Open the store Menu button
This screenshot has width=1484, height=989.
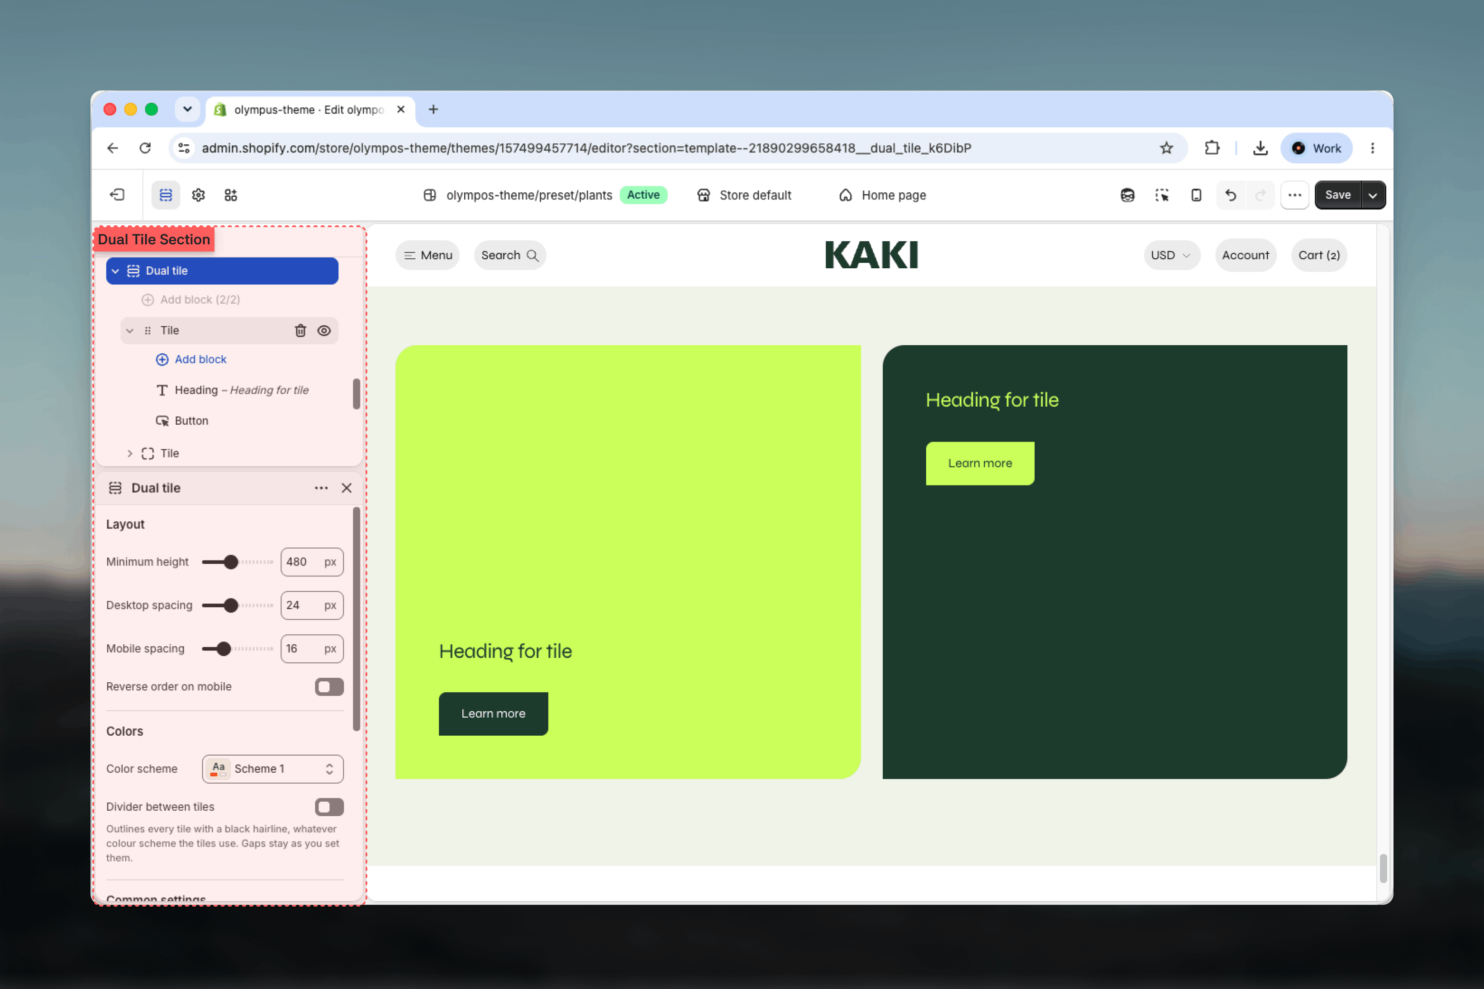[428, 256]
